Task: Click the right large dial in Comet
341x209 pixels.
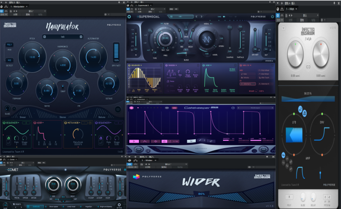Action: click(x=73, y=185)
